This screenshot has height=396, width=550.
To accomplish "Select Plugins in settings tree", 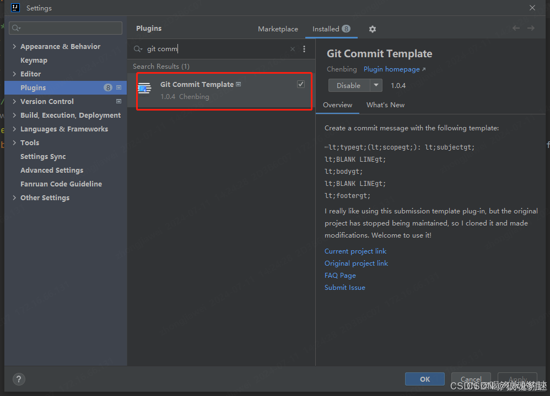I will click(66, 87).
